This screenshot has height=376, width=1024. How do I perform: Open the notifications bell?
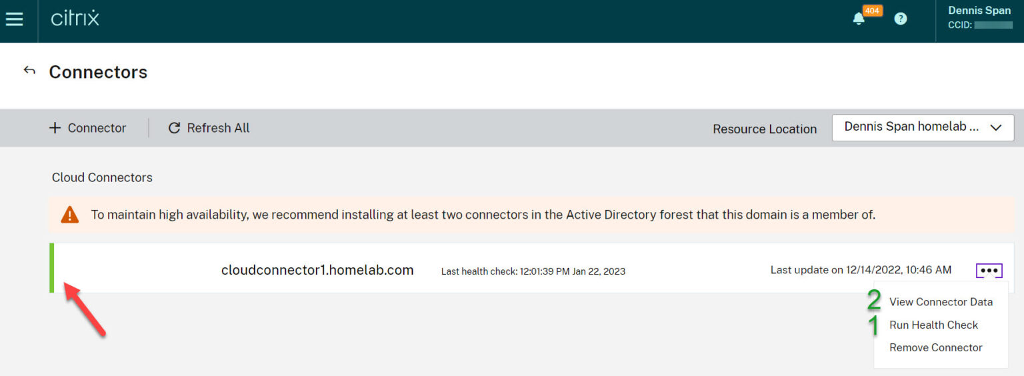(x=859, y=19)
